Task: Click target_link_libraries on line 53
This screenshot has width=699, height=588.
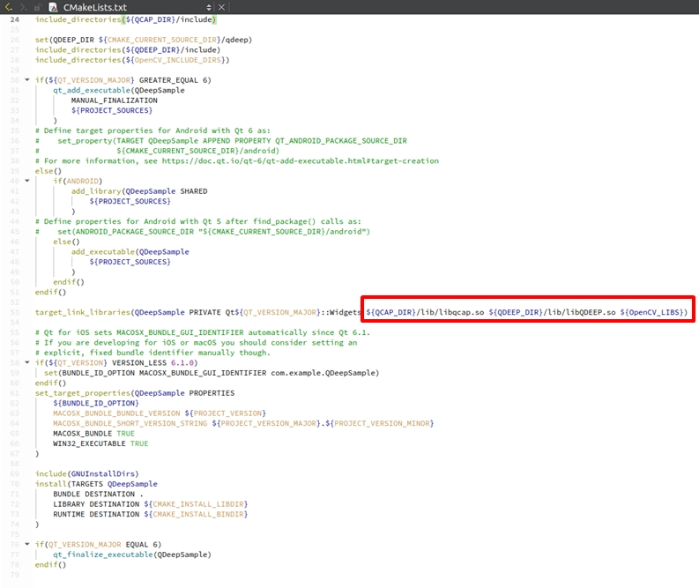Action: click(x=83, y=312)
